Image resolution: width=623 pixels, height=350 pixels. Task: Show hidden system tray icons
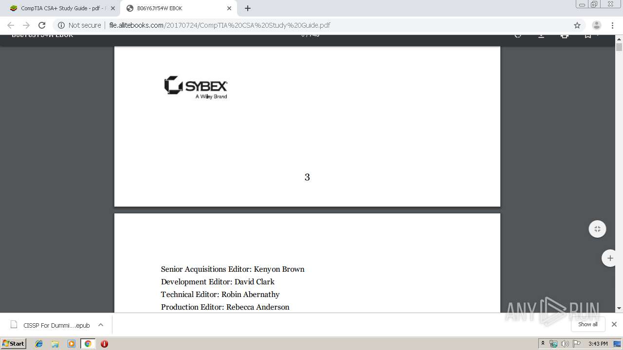[x=543, y=343]
